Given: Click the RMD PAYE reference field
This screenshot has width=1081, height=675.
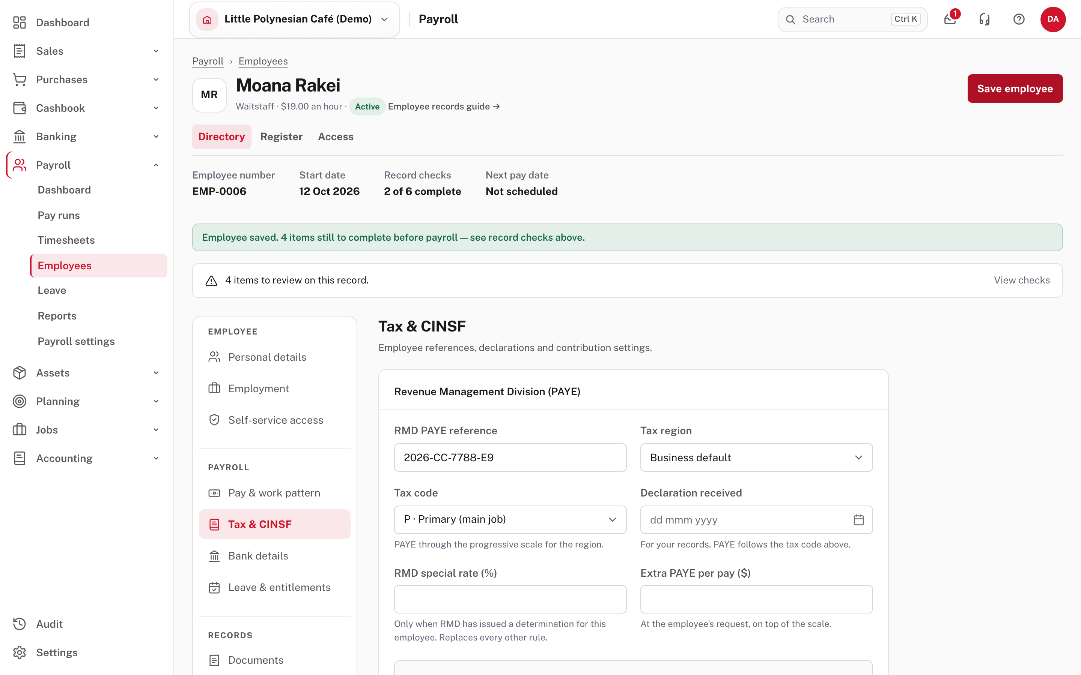Looking at the screenshot, I should [x=510, y=457].
